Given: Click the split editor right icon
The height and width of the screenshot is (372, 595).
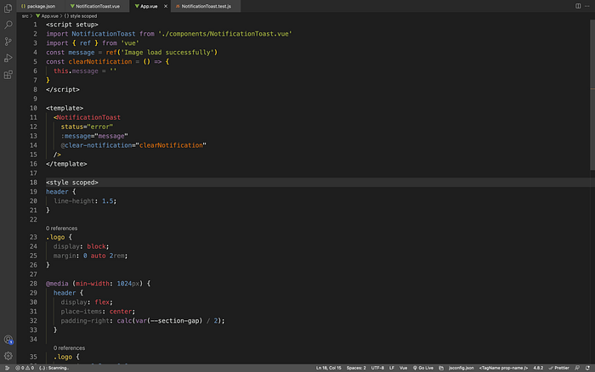Looking at the screenshot, I should pyautogui.click(x=577, y=6).
